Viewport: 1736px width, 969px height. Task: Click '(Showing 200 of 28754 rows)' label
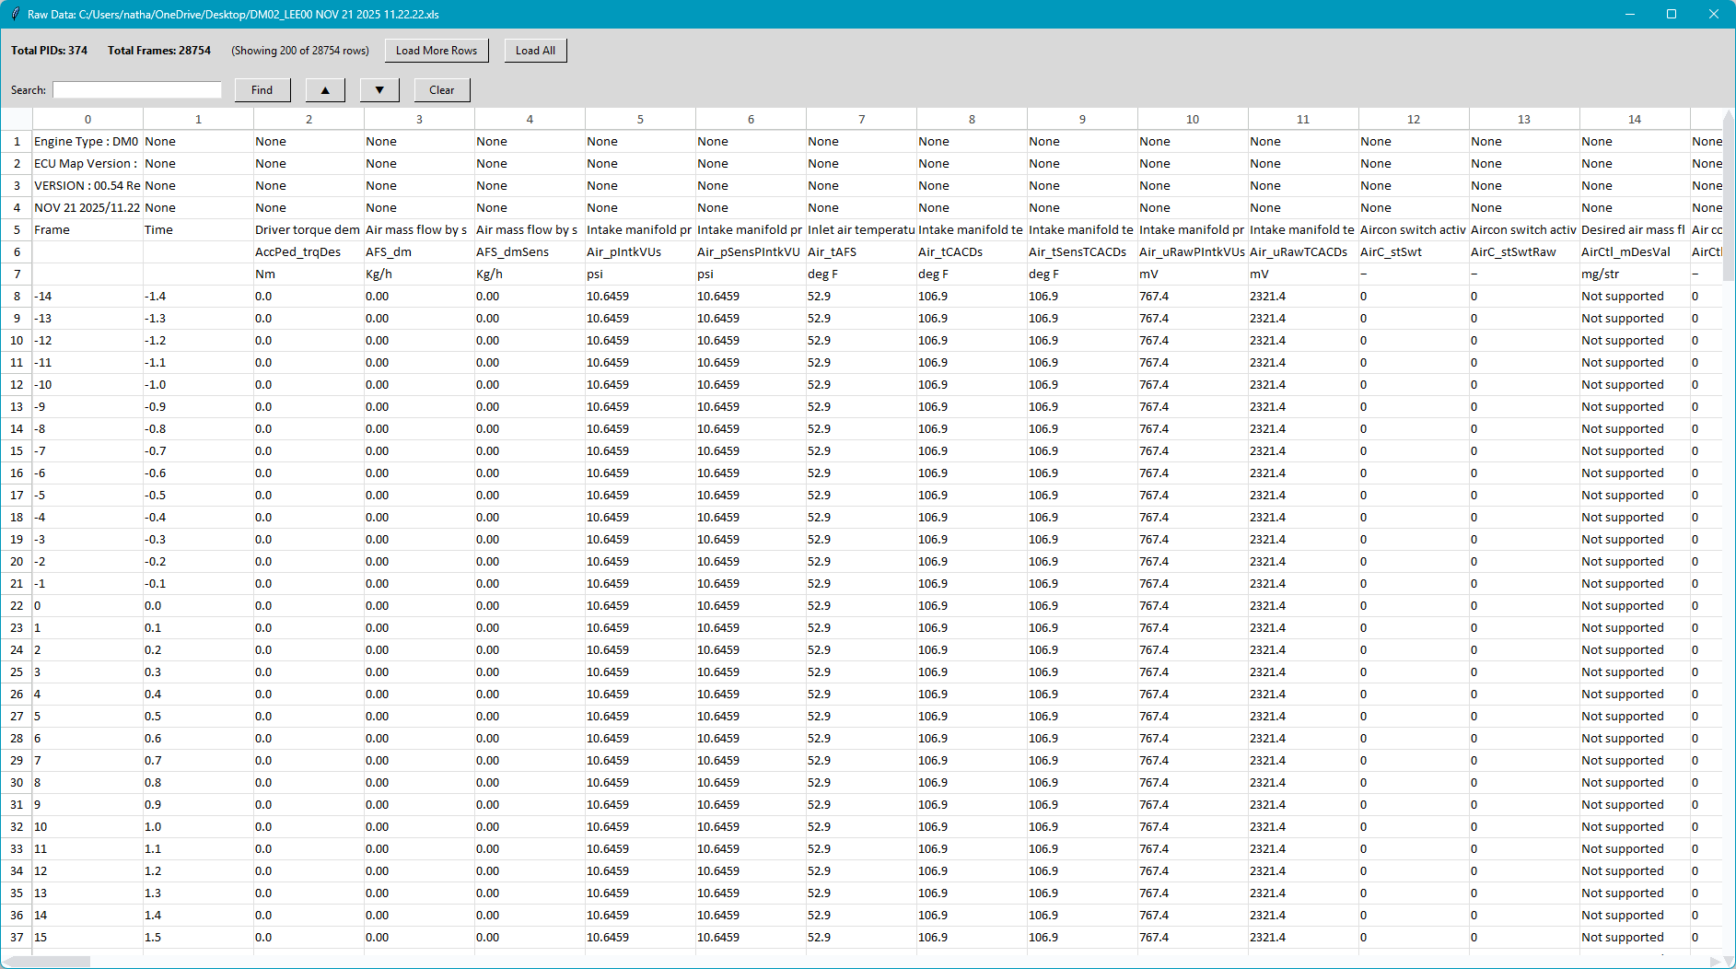pos(300,51)
